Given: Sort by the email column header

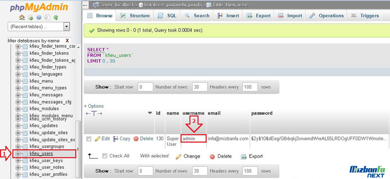Looking at the screenshot, I should (x=214, y=113).
